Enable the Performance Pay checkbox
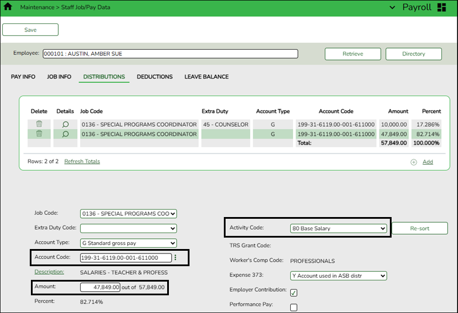Image resolution: width=458 pixels, height=313 pixels. tap(294, 307)
